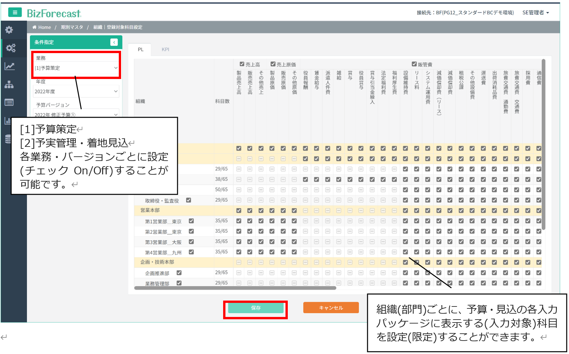
Task: Select the PL tab
Action: click(140, 49)
